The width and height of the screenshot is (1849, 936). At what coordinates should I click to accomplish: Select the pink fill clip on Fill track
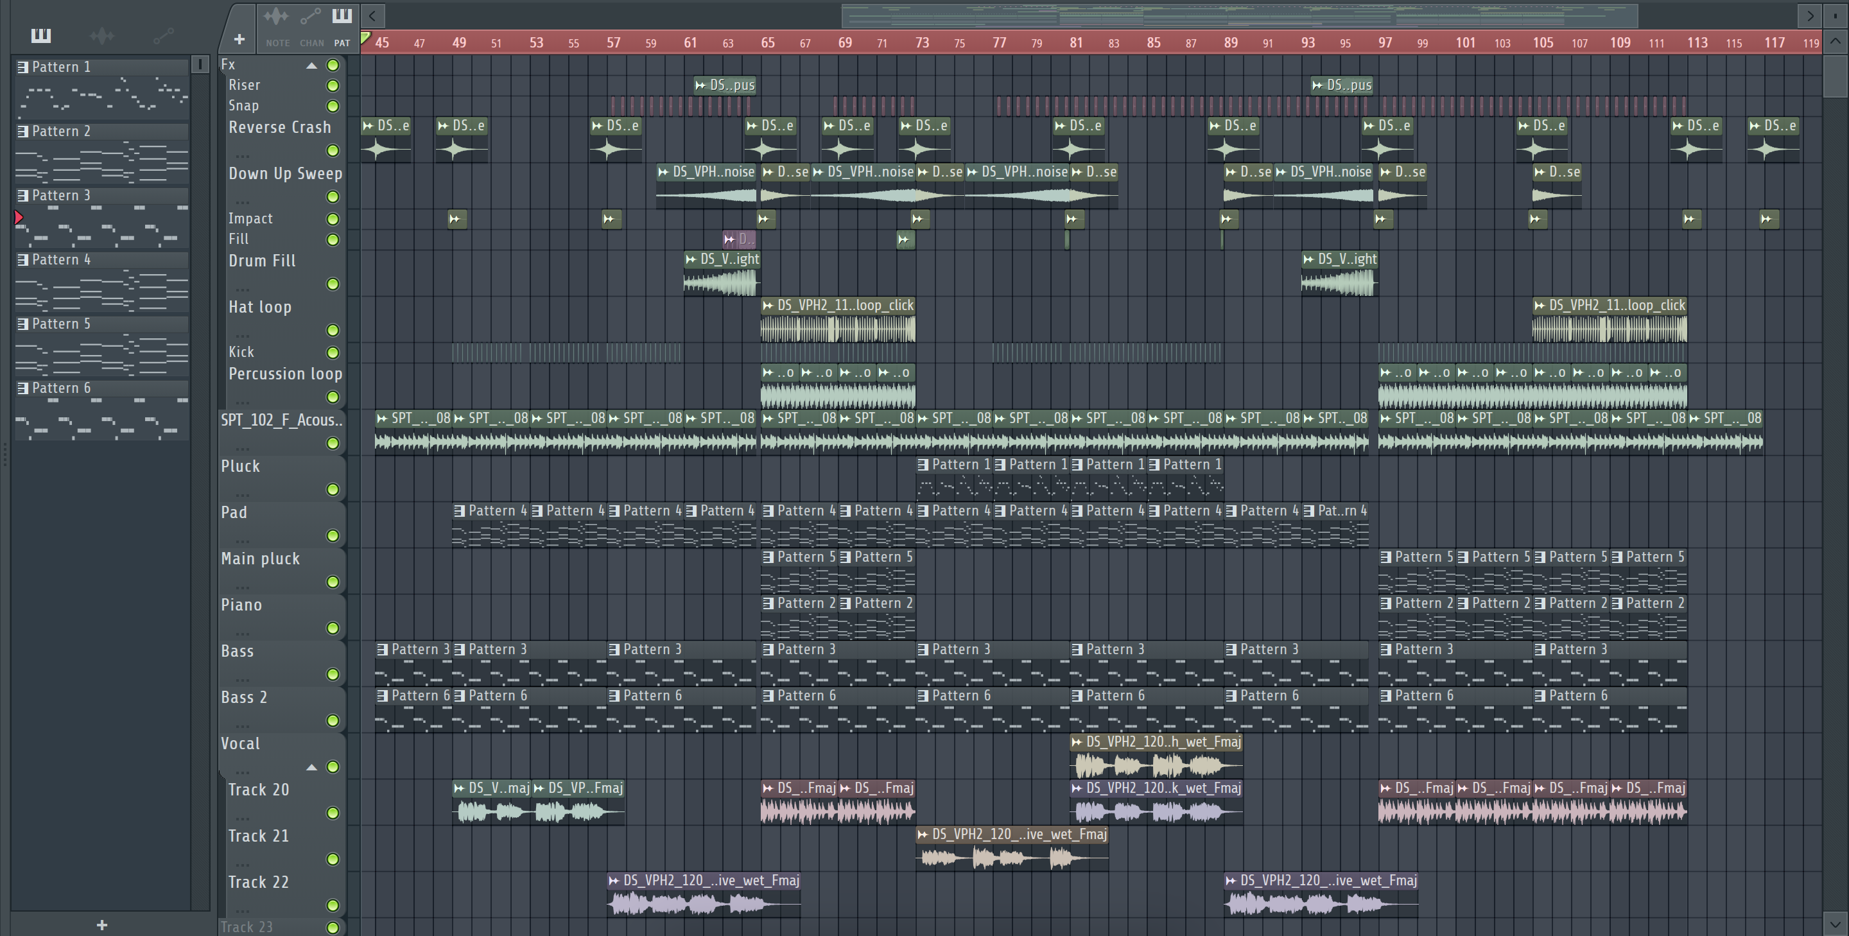pyautogui.click(x=740, y=239)
